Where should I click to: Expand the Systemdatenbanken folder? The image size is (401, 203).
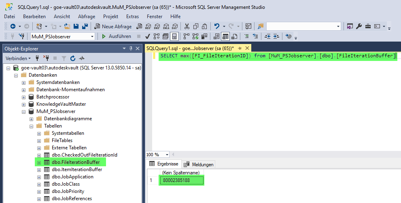tap(23, 83)
